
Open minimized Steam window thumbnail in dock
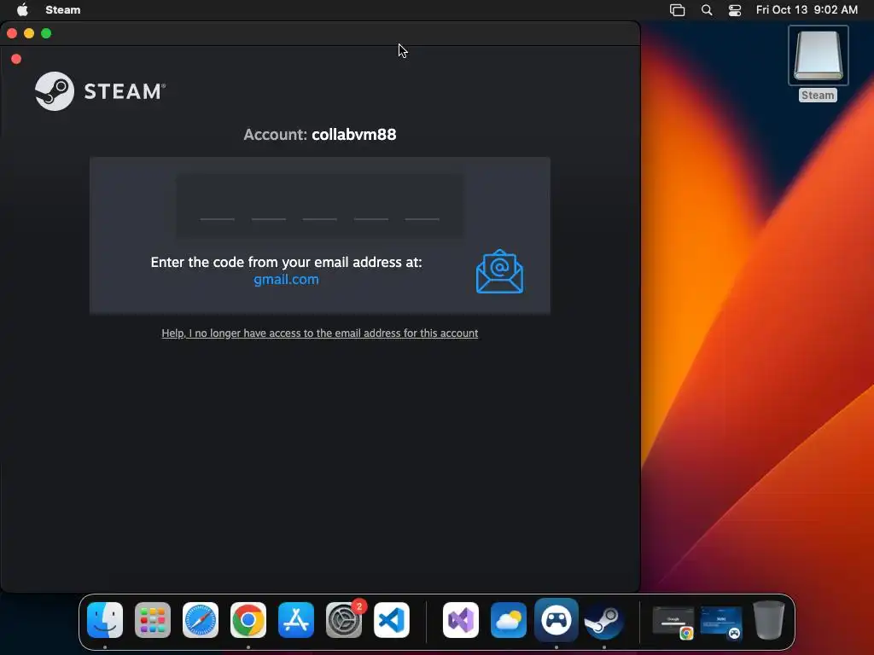721,622
